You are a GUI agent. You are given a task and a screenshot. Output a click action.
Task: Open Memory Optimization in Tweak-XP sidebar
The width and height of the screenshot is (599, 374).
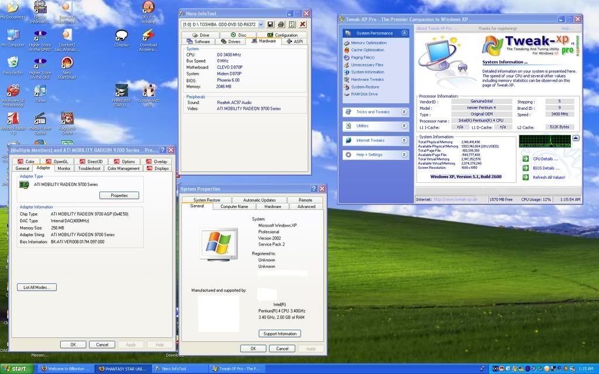pyautogui.click(x=369, y=43)
